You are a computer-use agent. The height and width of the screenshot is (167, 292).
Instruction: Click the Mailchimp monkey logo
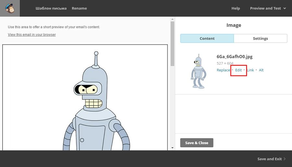pos(10,8)
